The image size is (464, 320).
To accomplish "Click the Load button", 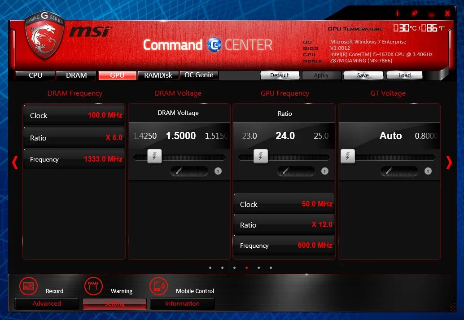I will click(x=404, y=75).
